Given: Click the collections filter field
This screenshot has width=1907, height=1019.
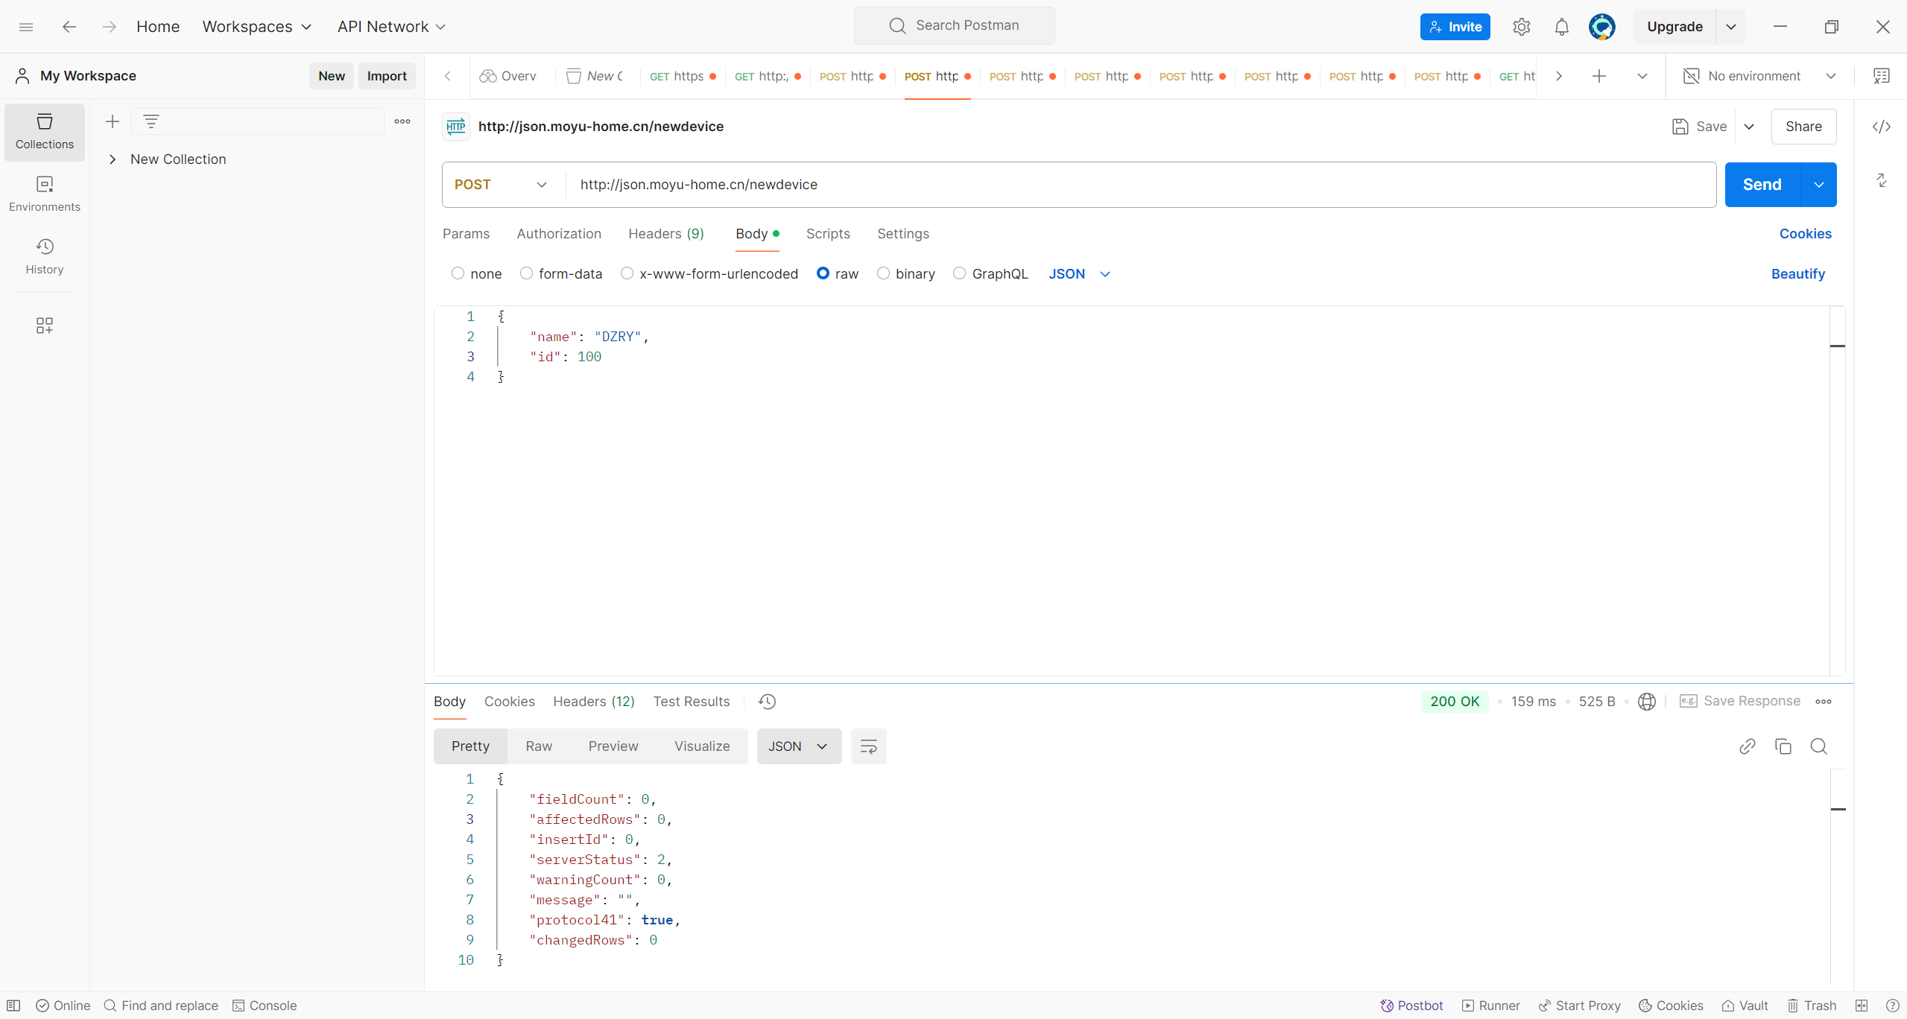Looking at the screenshot, I should [x=257, y=121].
